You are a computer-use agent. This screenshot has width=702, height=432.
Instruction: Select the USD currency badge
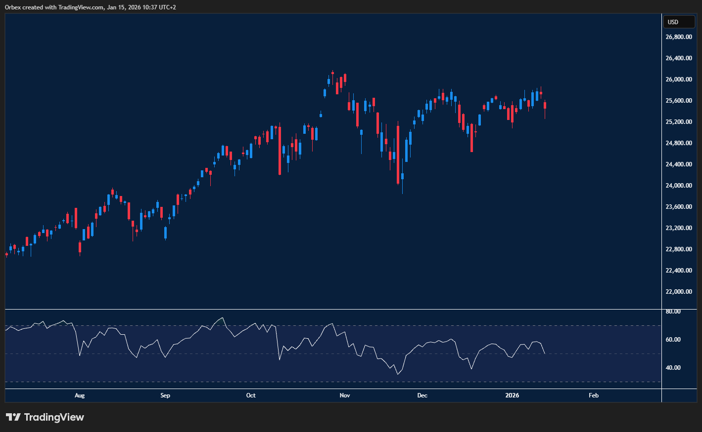click(x=679, y=22)
